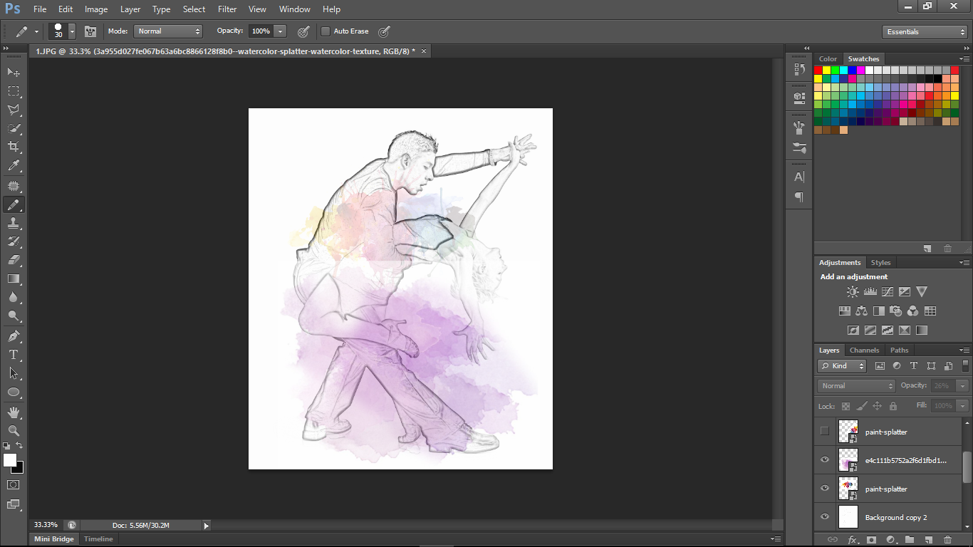Hide the Background copy 2 layer
Viewport: 973px width, 547px height.
click(x=825, y=517)
